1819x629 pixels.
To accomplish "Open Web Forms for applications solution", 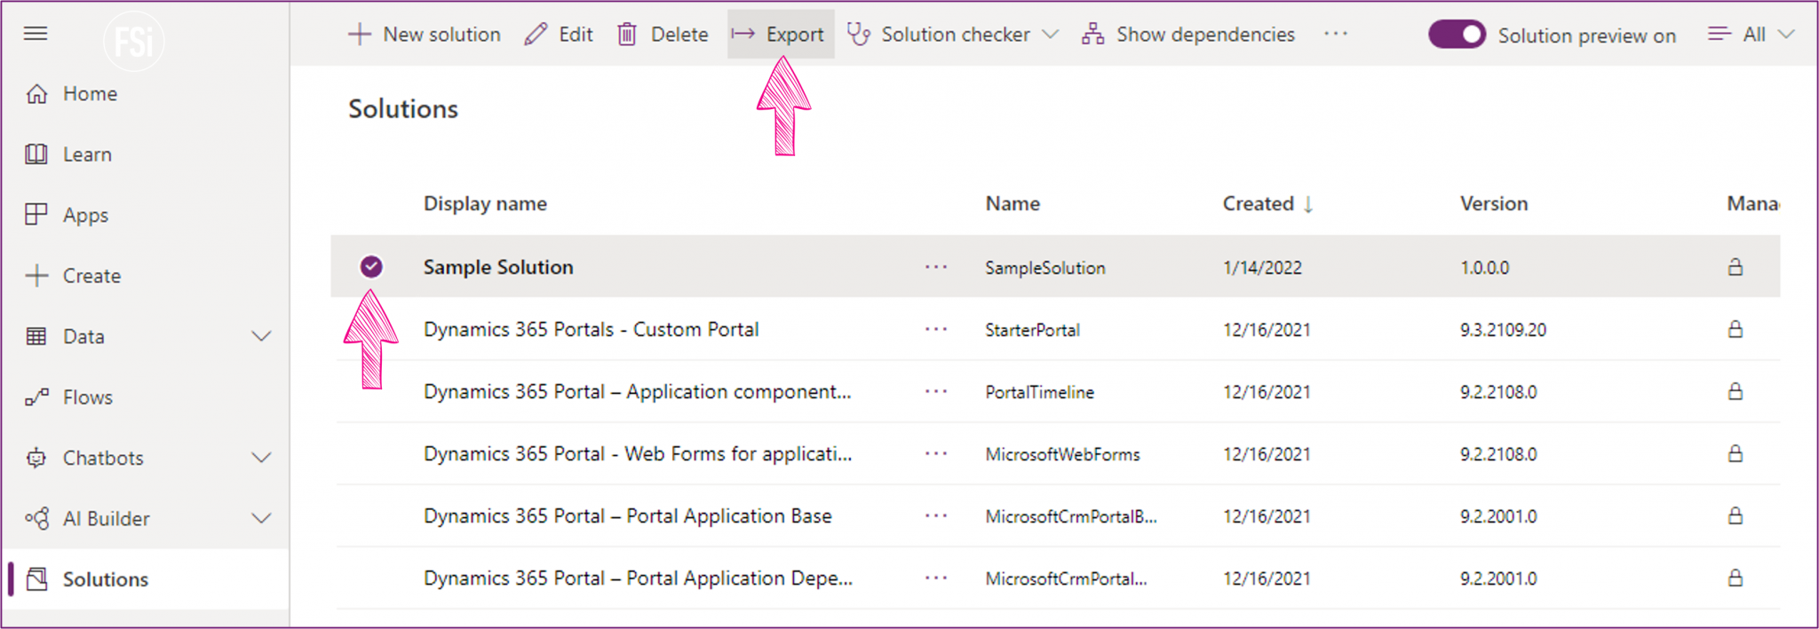I will (637, 453).
